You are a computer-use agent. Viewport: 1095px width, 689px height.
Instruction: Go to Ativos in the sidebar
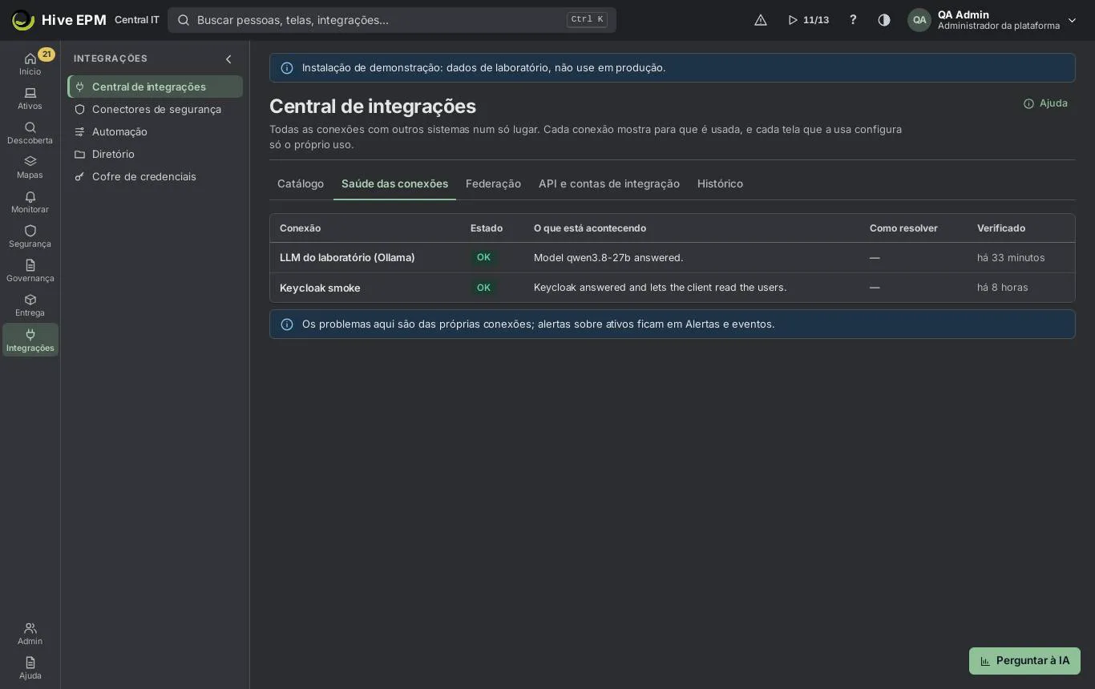pyautogui.click(x=30, y=99)
